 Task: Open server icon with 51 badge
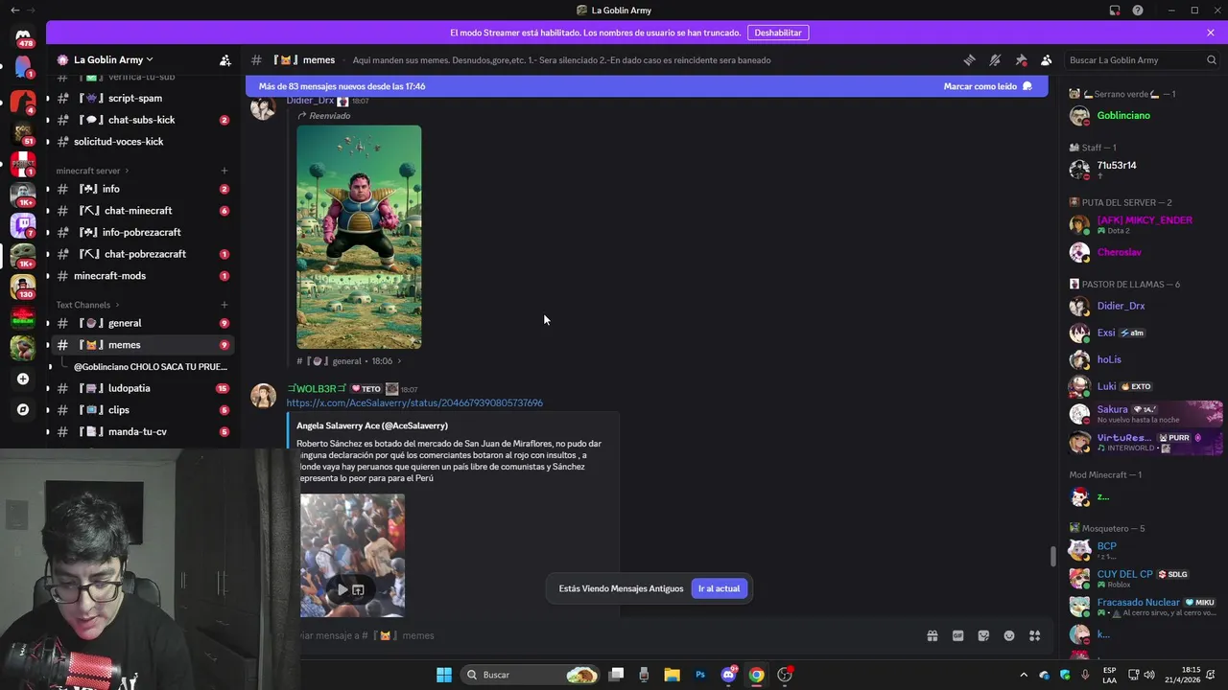point(23,133)
